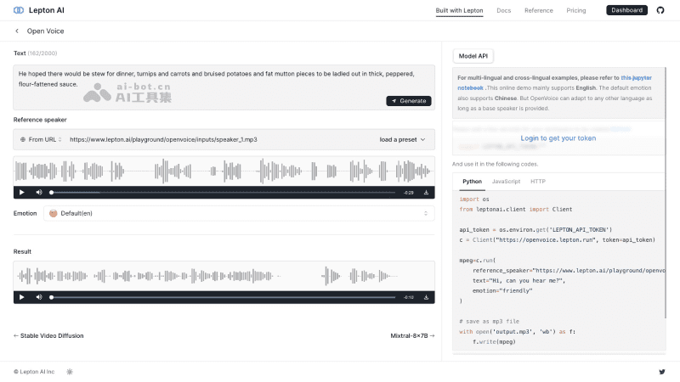
Task: Switch to the HTTP code tab
Action: pos(538,182)
